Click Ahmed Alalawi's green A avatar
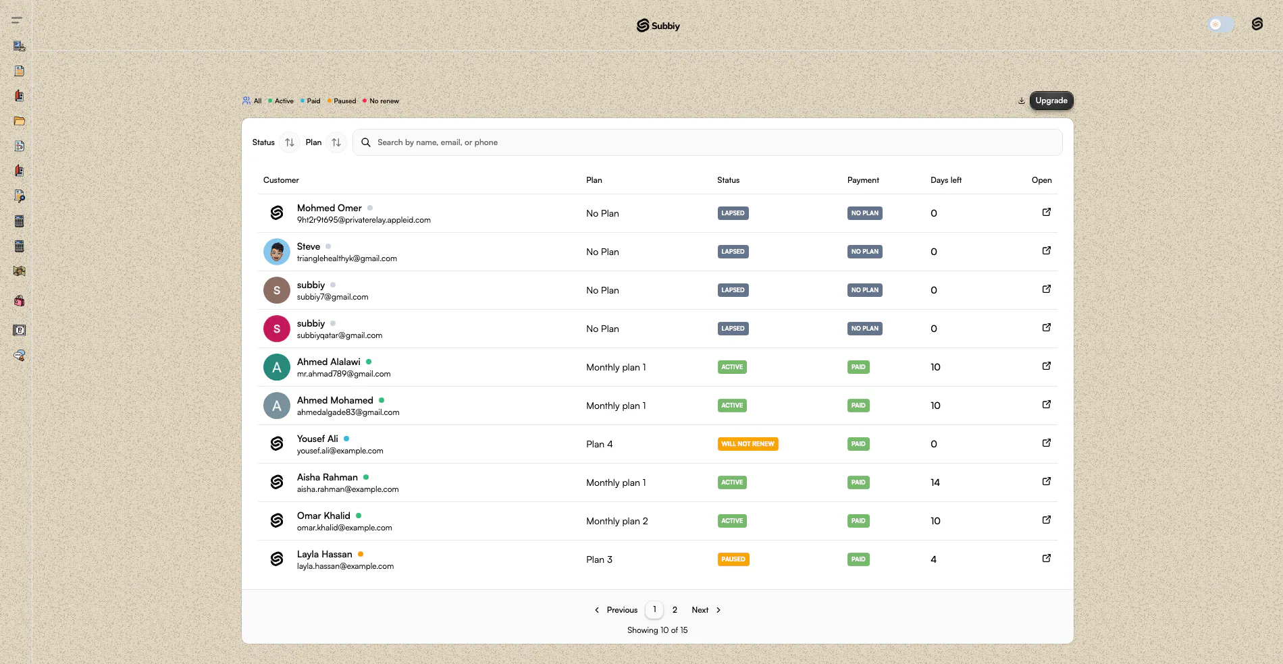Image resolution: width=1283 pixels, height=664 pixels. coord(277,367)
